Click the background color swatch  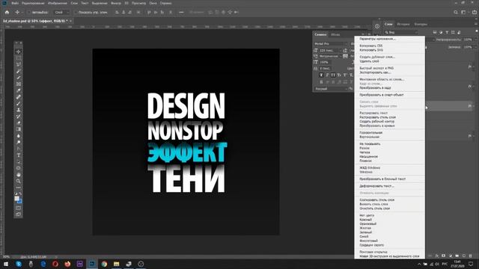tap(19, 201)
